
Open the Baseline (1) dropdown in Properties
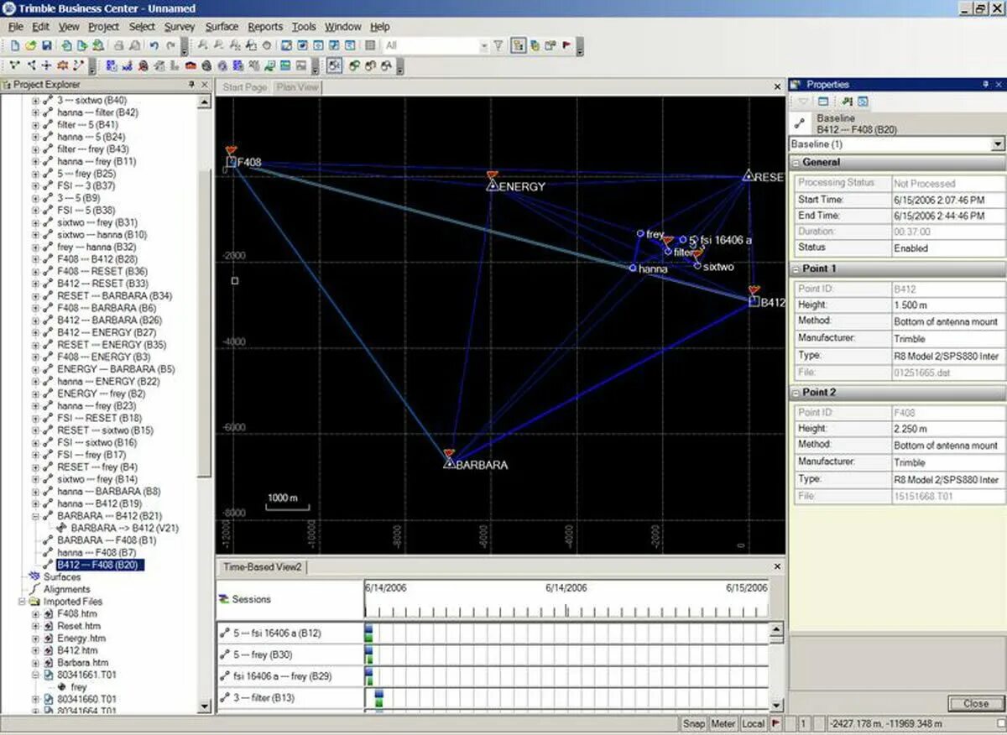[x=997, y=144]
